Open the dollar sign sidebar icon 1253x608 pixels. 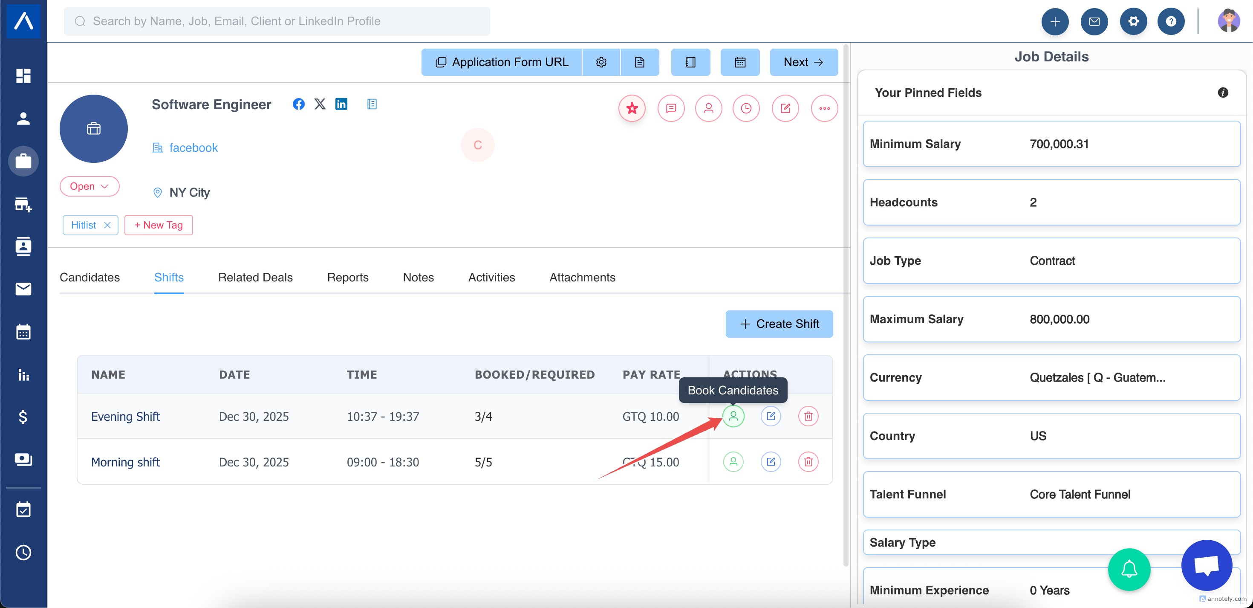tap(23, 417)
